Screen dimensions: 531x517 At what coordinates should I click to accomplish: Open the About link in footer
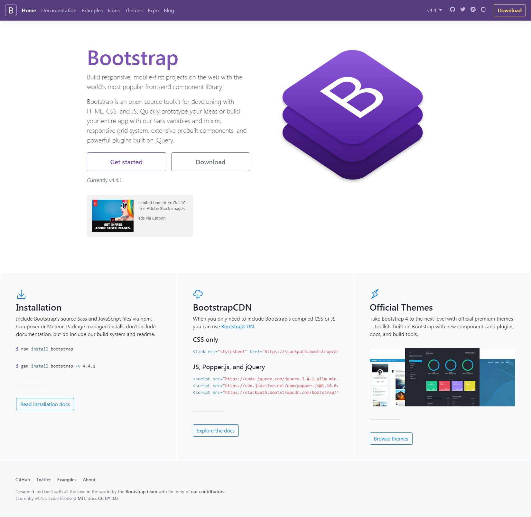(89, 480)
